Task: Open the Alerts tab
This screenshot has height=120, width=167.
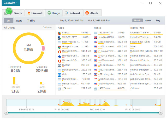Action: pyautogui.click(x=92, y=13)
